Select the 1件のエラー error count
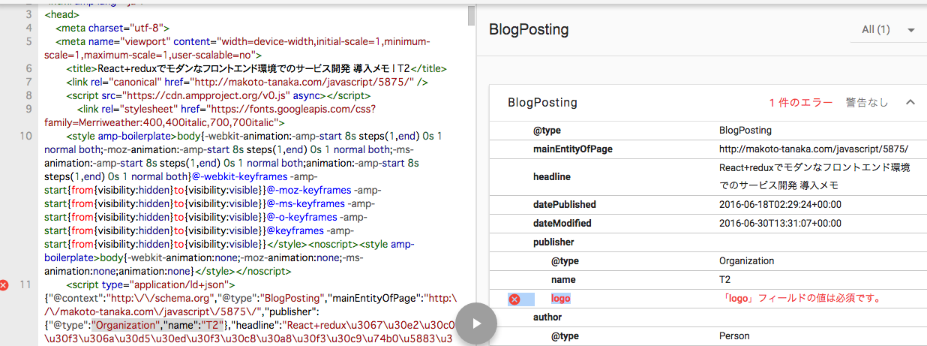The image size is (927, 346). tap(800, 103)
